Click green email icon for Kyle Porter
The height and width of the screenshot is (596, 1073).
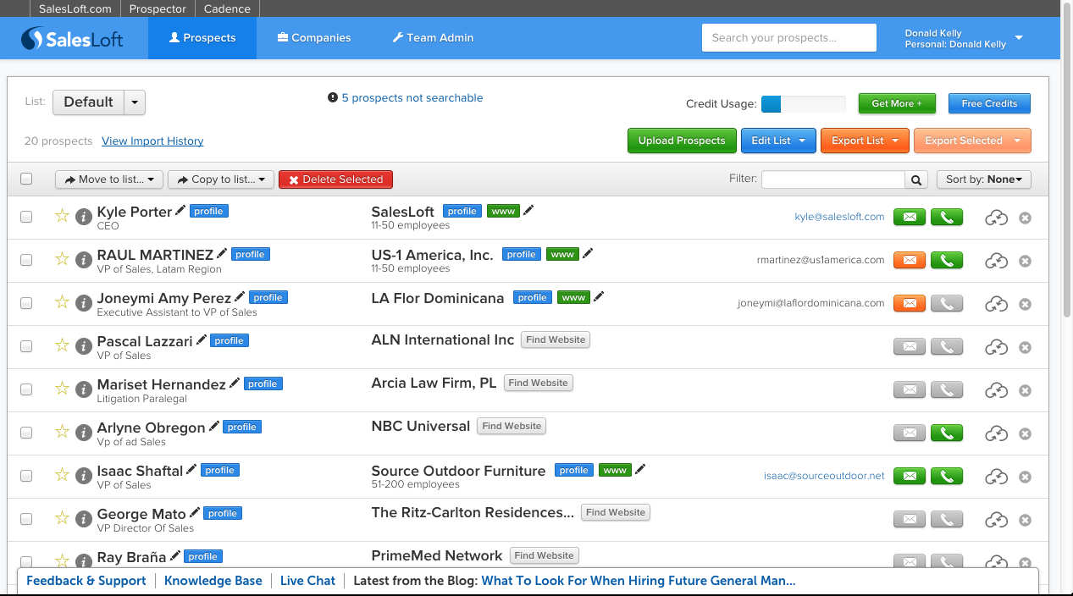(x=910, y=218)
